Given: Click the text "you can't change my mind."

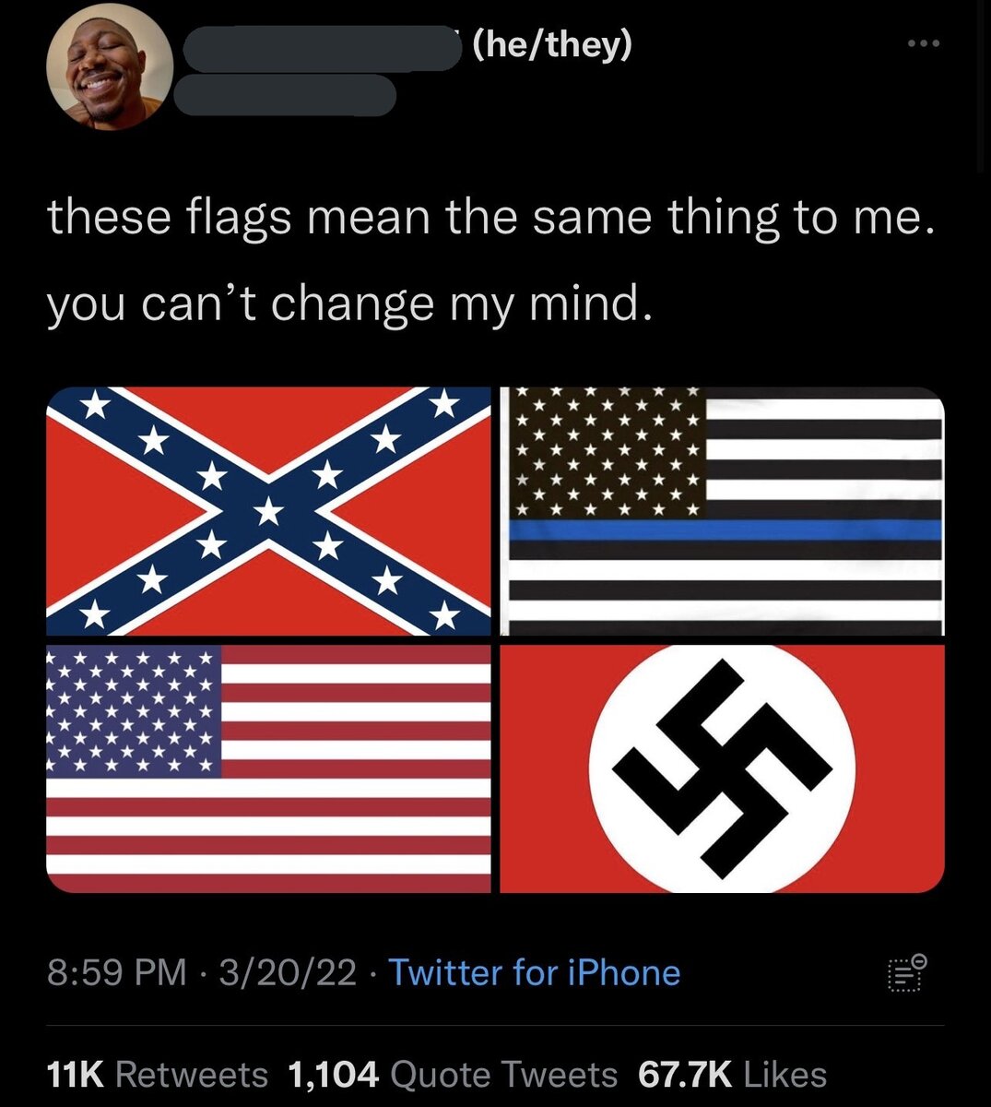Looking at the screenshot, I should point(350,304).
